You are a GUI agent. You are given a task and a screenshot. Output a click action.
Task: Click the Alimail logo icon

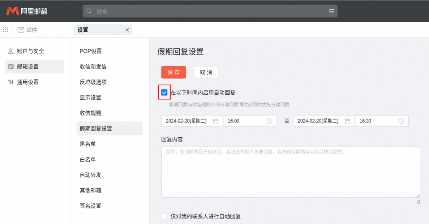[x=13, y=11]
